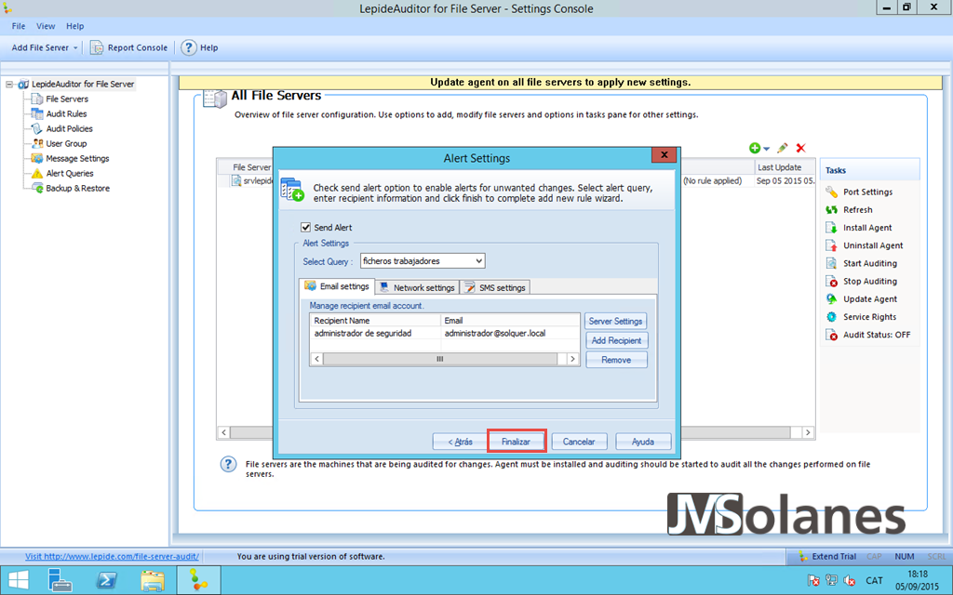Click the pencil edit file server icon
953x595 pixels.
pyautogui.click(x=782, y=148)
